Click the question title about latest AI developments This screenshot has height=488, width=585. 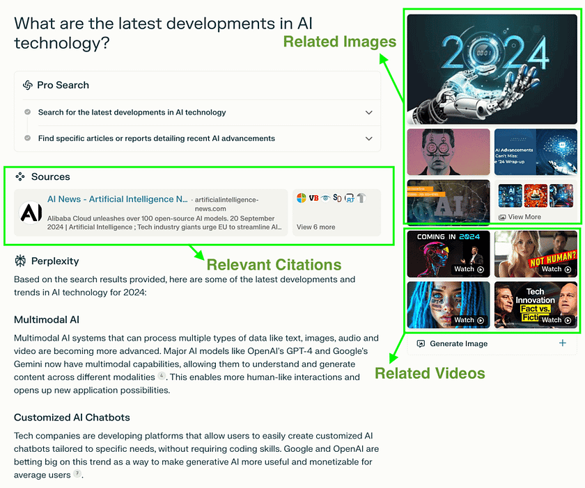click(x=163, y=33)
